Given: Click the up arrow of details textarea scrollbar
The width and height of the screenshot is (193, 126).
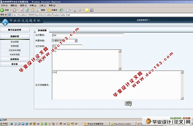Looking at the screenshot, I should point(182,72).
